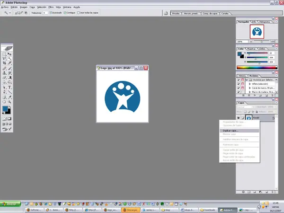This screenshot has width=284, height=213.
Task: Open tool preset picker dropdown arrow
Action: click(x=10, y=13)
